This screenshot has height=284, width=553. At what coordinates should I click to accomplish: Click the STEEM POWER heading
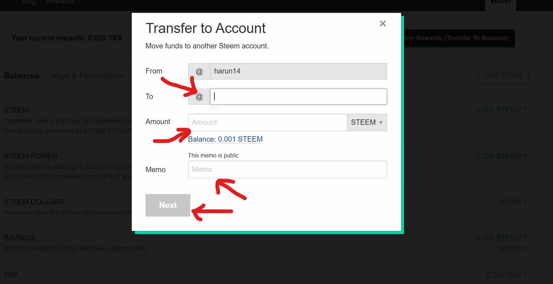pos(31,156)
